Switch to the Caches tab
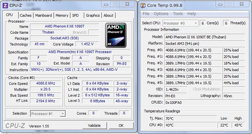252x134 pixels. (26, 15)
